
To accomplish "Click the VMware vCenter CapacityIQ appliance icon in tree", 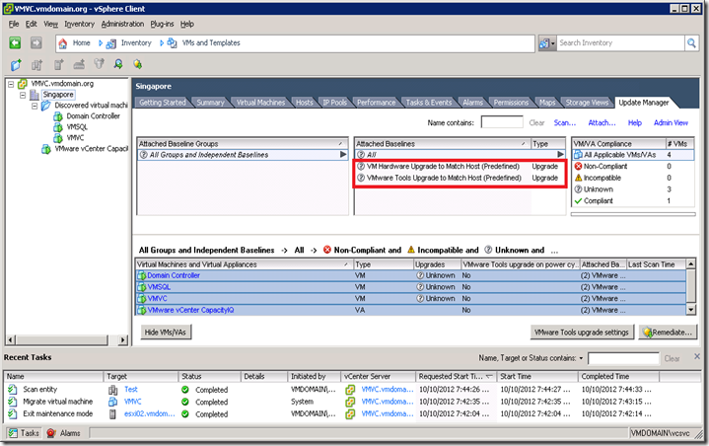I will 45,149.
